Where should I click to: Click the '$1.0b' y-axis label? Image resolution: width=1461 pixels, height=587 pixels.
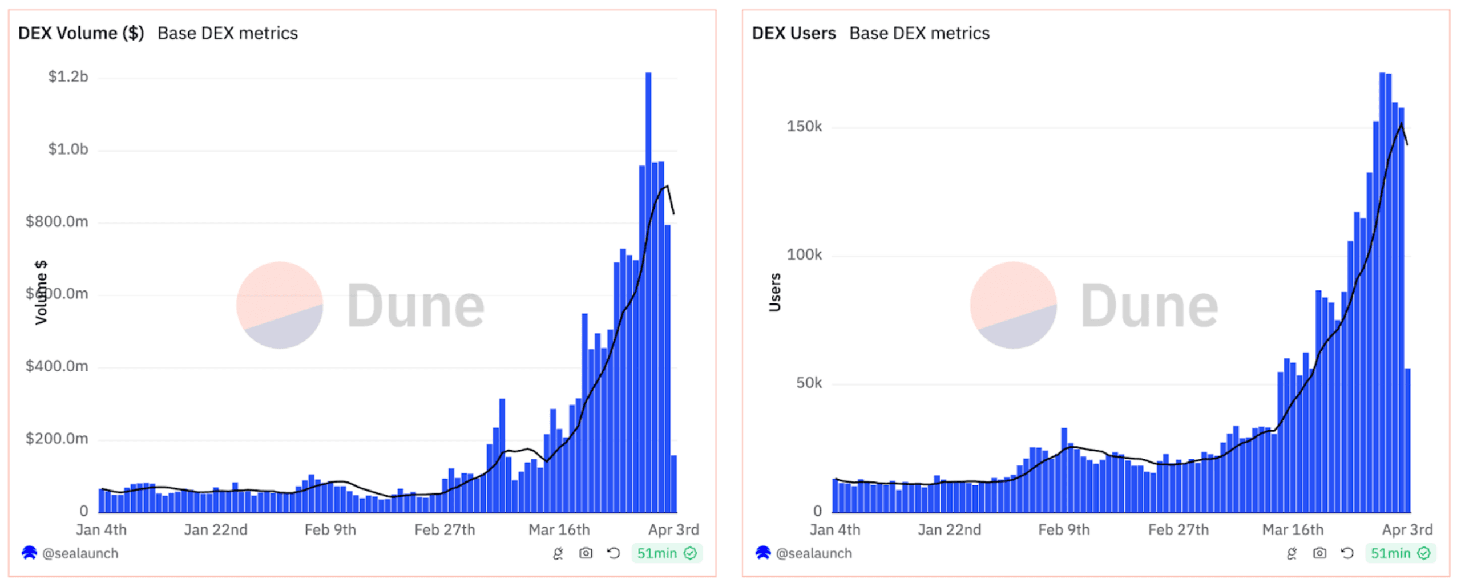tap(68, 149)
